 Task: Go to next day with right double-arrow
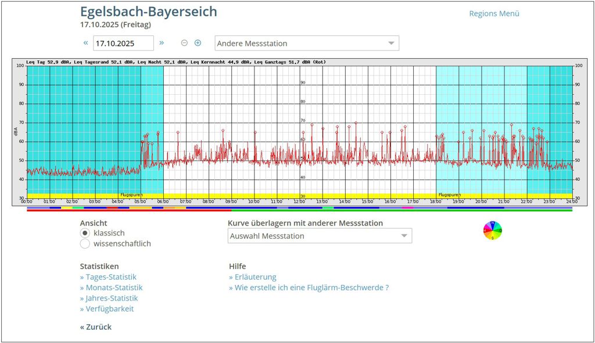pos(162,43)
